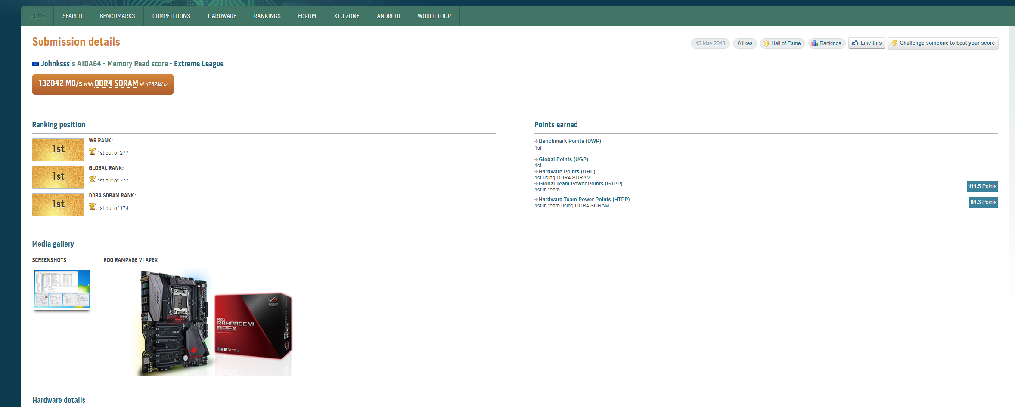Click the trophy icon under GLOBAL RANK
This screenshot has height=407, width=1015.
coord(92,179)
